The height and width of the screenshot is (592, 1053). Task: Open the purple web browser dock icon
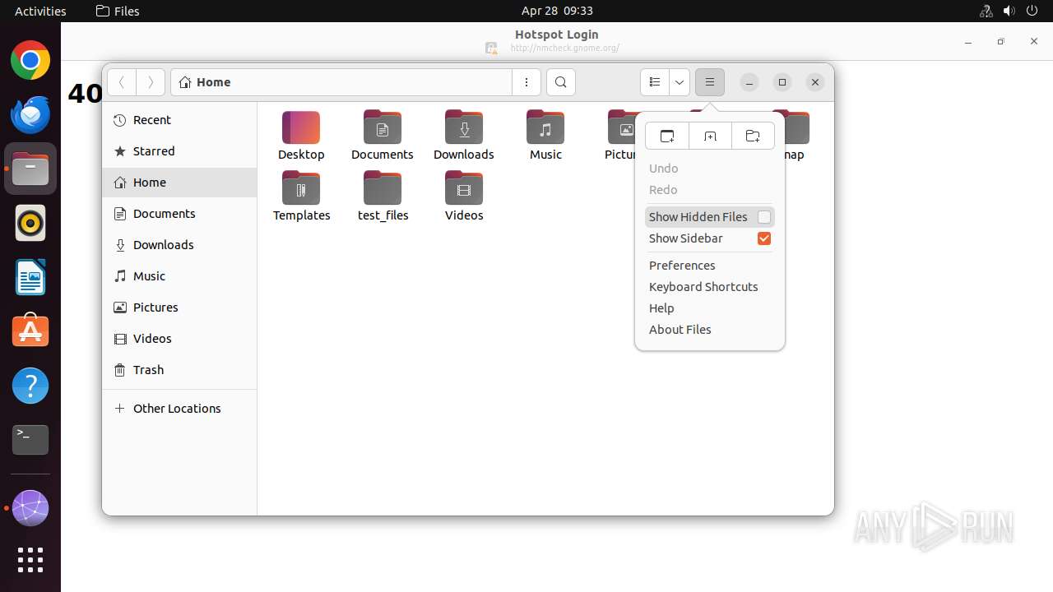tap(30, 508)
